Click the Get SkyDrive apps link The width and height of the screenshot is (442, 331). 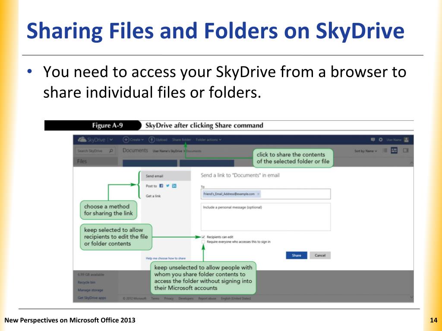pos(92,298)
